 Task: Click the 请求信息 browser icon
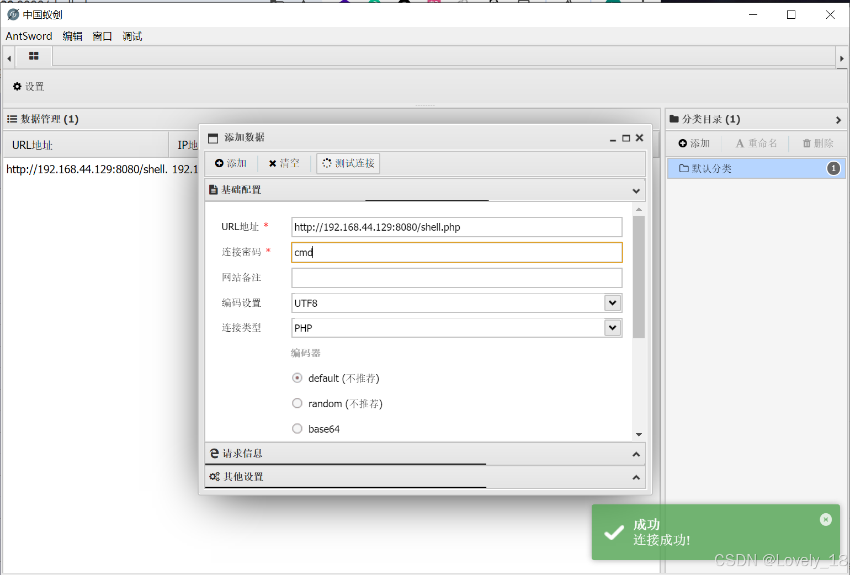(215, 454)
